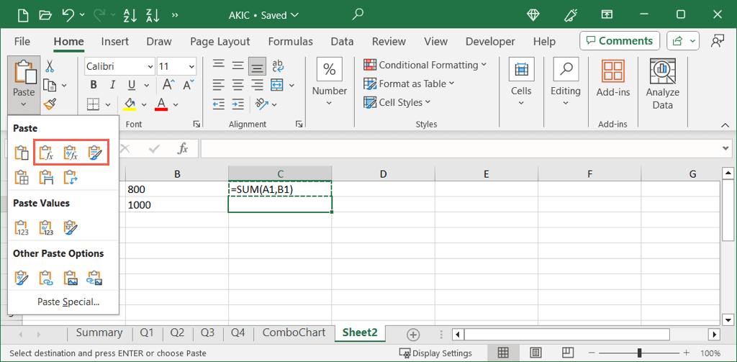The height and width of the screenshot is (362, 737).
Task: Click the Comments button
Action: coord(620,41)
